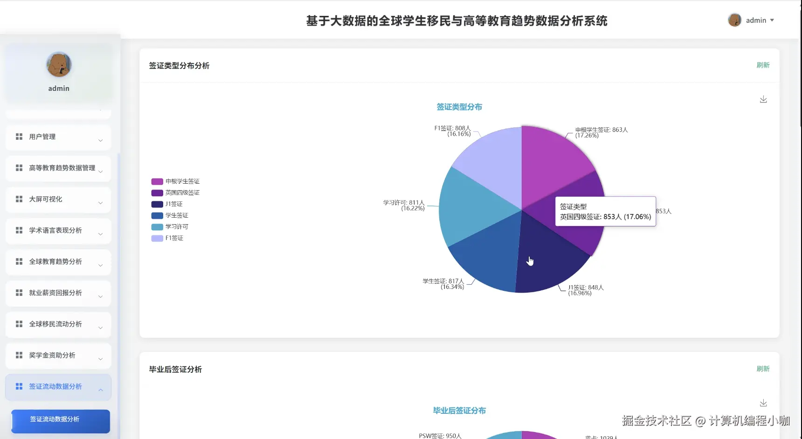The width and height of the screenshot is (802, 439).
Task: Expand the 用户管理 chevron
Action: click(x=100, y=140)
